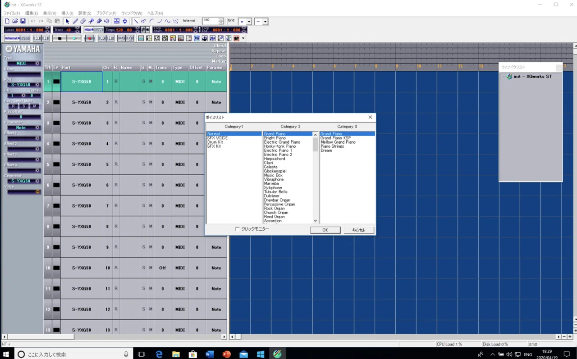This screenshot has width=577, height=359.
Task: Jump to the end of the song
Action: click(110, 38)
